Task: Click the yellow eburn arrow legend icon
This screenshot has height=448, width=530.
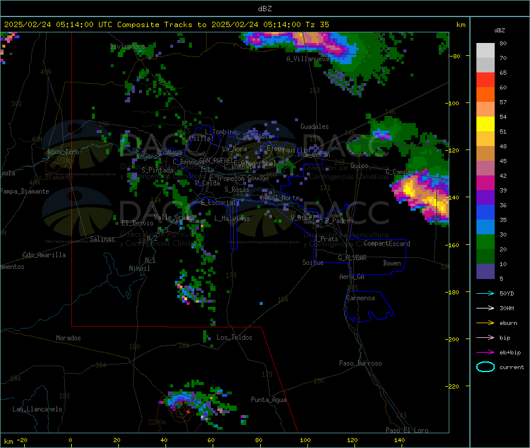Action: pos(485,323)
